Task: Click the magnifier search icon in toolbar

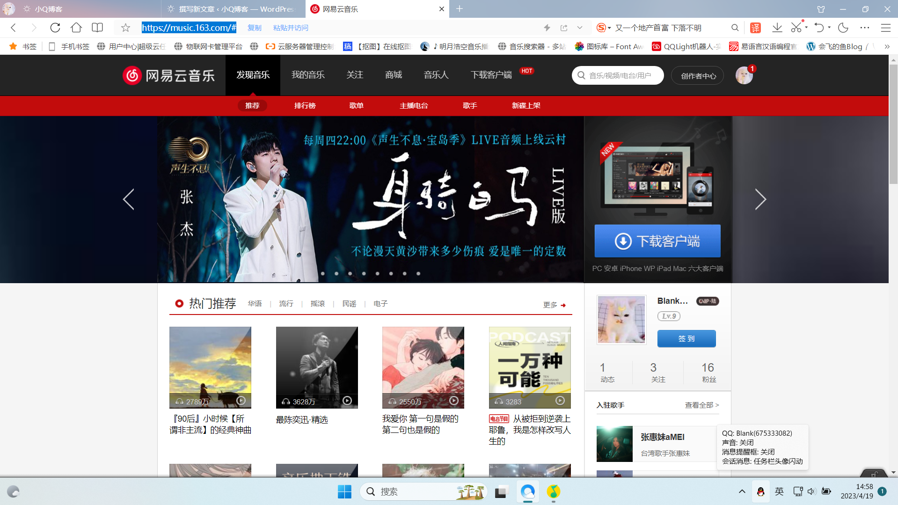Action: (735, 28)
